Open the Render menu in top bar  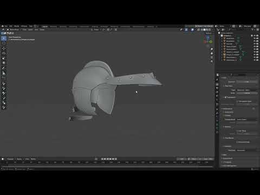pyautogui.click(x=17, y=27)
